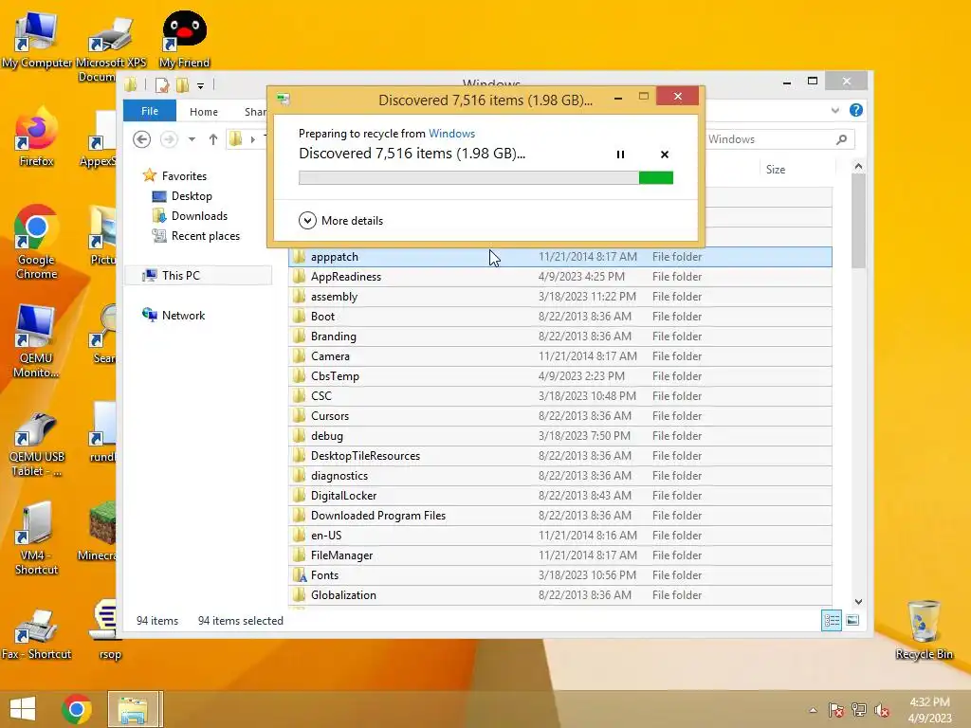The width and height of the screenshot is (971, 728).
Task: Switch to large icons view in status bar
Action: point(852,620)
